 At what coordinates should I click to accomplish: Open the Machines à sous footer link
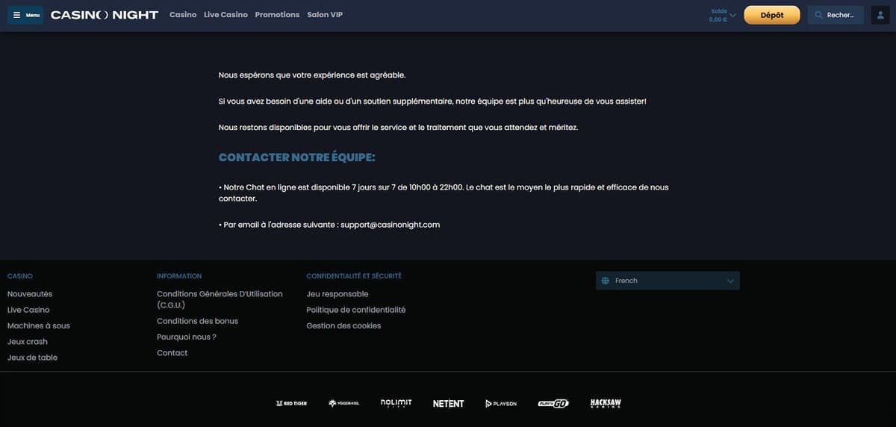point(38,325)
